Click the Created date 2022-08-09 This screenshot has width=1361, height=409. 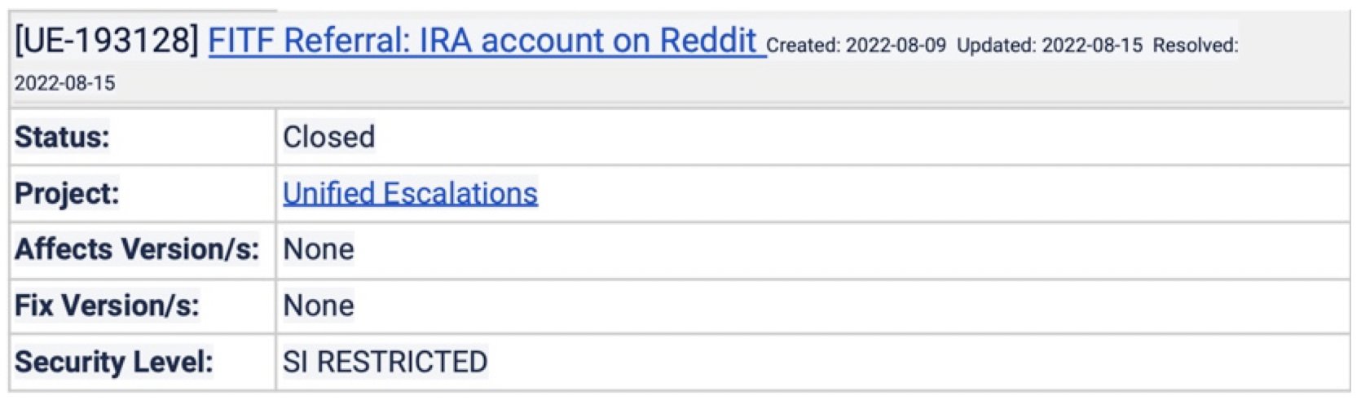pos(896,46)
